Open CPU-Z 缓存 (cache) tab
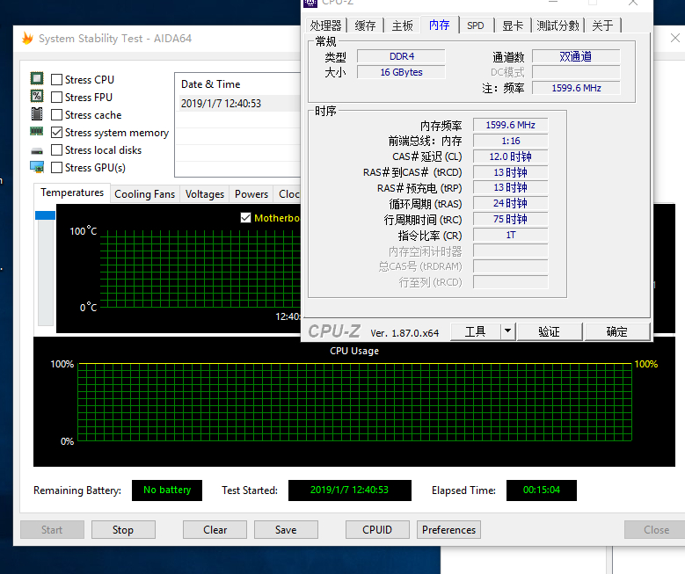 click(x=365, y=25)
